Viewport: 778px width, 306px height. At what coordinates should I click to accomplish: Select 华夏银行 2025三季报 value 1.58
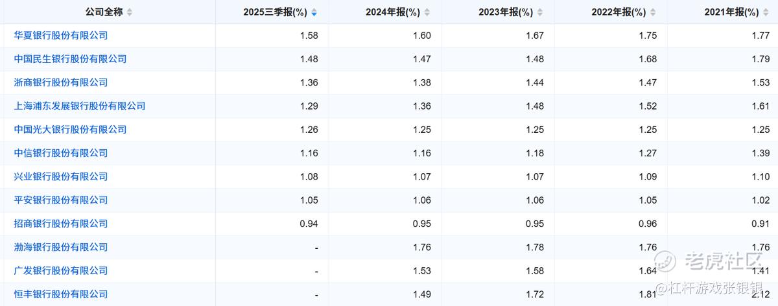(309, 36)
